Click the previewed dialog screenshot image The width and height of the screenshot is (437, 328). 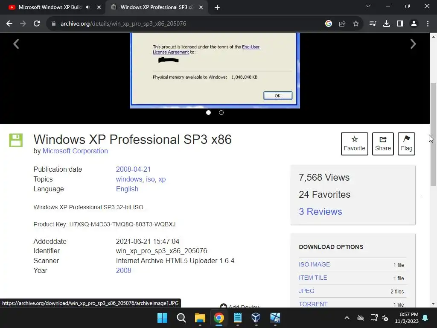coord(215,70)
